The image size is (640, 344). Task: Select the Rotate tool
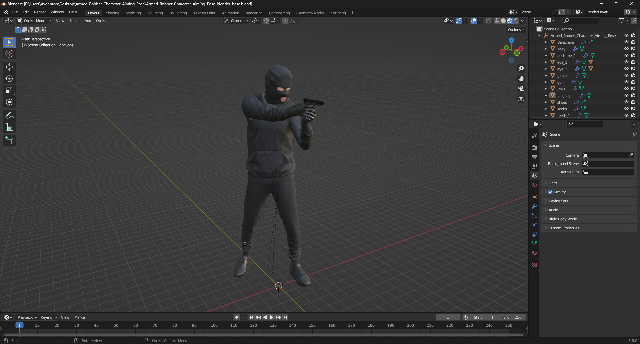(x=9, y=79)
